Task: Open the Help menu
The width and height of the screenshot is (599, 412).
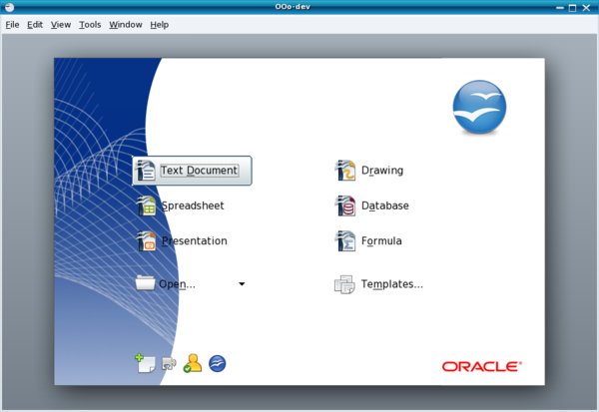Action: click(160, 25)
